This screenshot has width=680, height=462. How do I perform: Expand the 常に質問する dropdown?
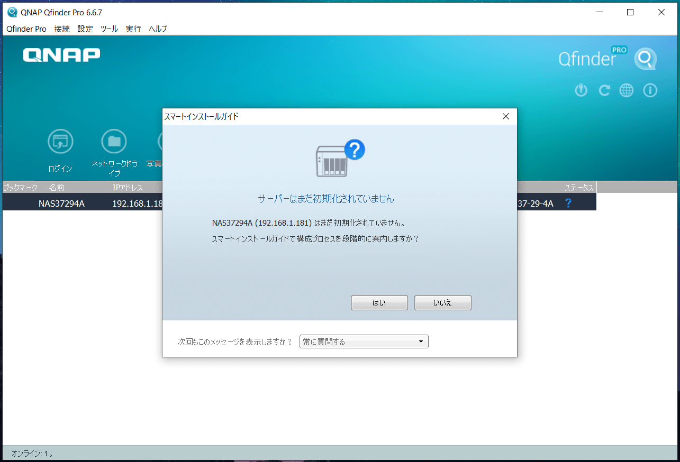coord(364,341)
